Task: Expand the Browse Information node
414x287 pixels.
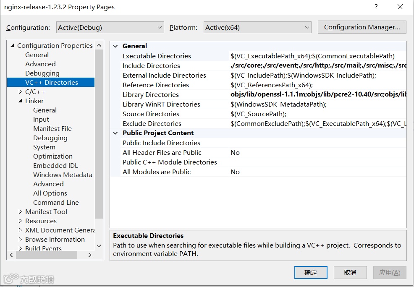Action: [x=20, y=239]
